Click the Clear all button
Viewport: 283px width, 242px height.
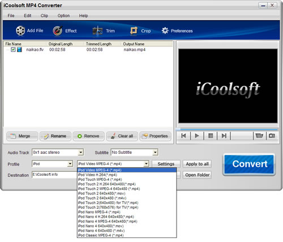(x=122, y=136)
